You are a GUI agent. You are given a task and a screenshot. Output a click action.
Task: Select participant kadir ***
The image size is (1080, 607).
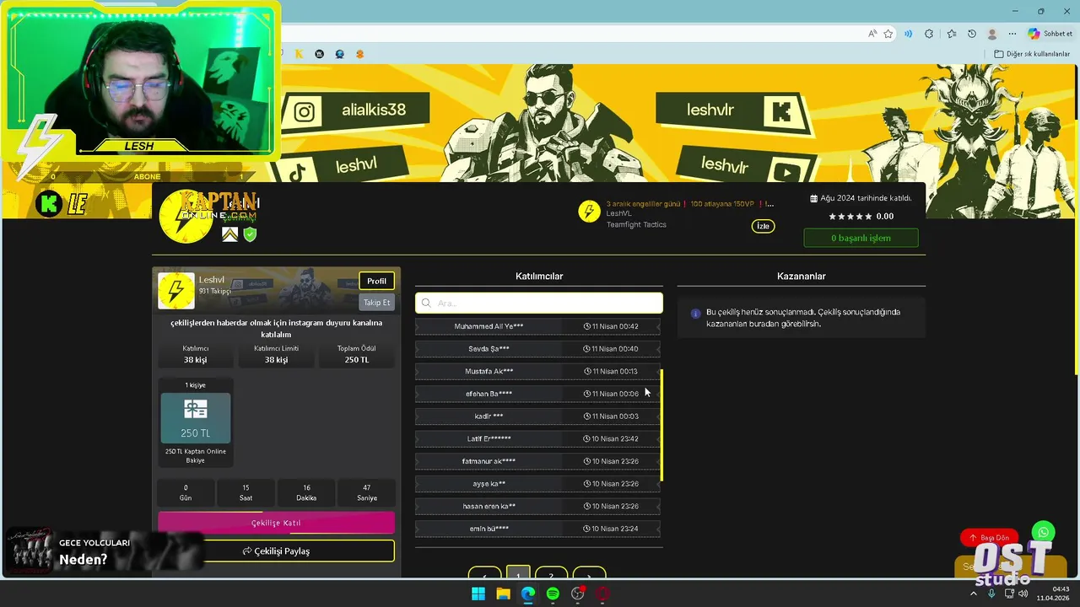(x=537, y=416)
